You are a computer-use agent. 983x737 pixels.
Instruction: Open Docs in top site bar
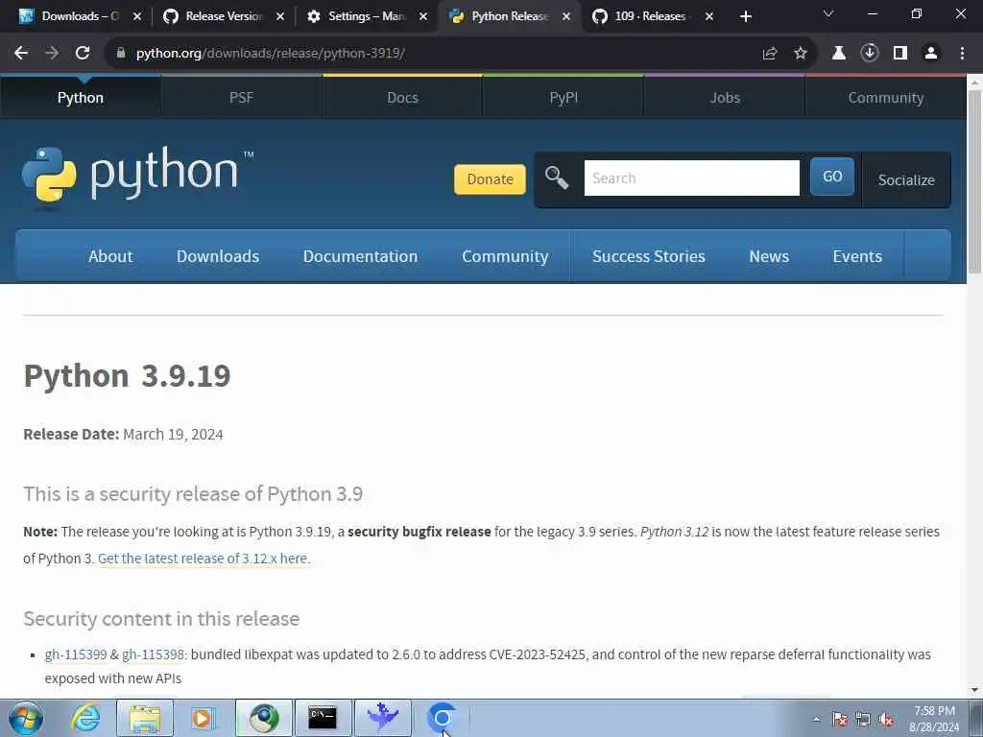(402, 98)
